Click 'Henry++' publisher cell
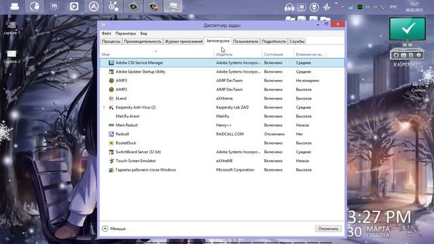This screenshot has height=244, width=434. pos(224,125)
